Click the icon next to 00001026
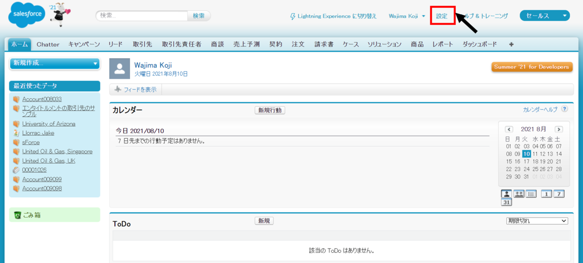The width and height of the screenshot is (583, 263). (17, 170)
